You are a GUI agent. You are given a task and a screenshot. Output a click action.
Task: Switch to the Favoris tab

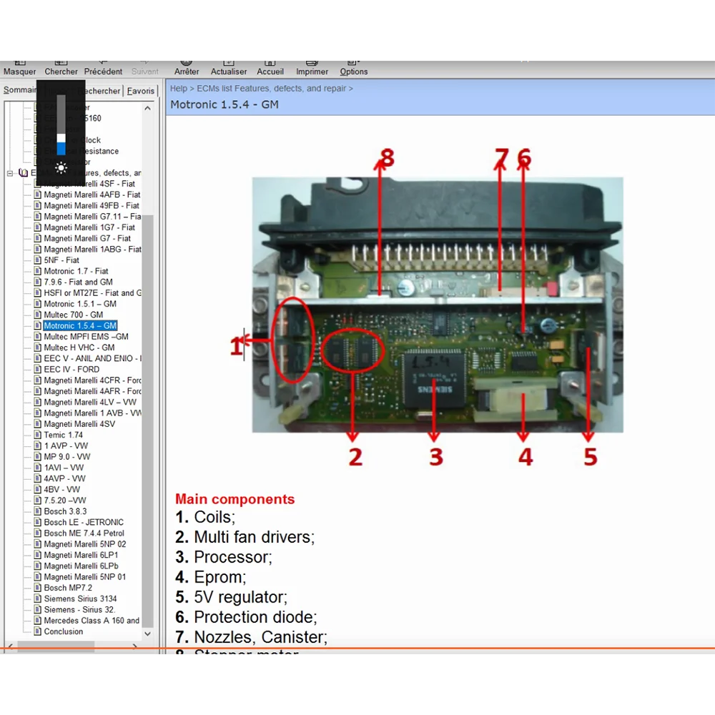point(141,91)
